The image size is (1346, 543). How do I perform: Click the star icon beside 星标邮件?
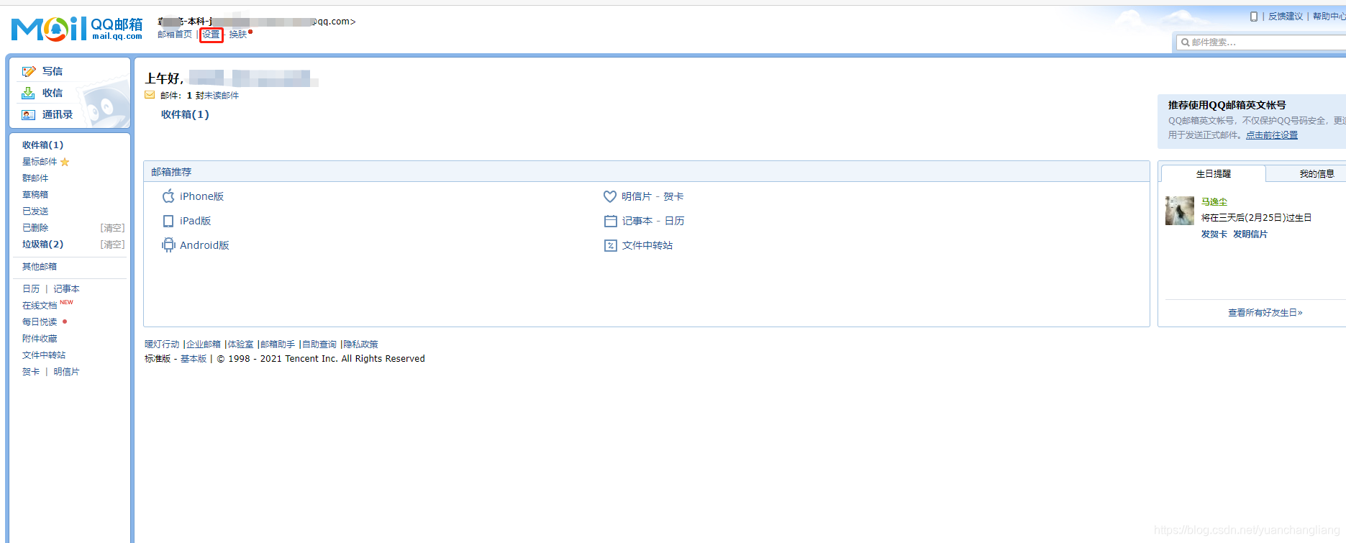tap(65, 162)
